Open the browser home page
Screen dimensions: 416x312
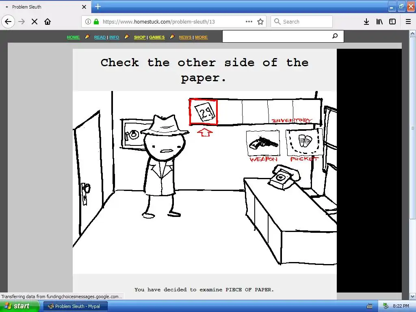coord(48,22)
